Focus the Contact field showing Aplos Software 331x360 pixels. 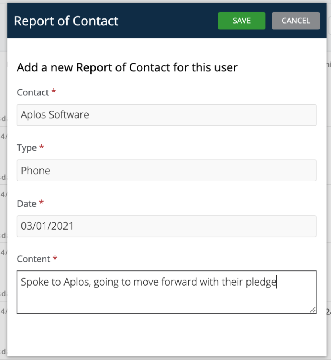166,115
